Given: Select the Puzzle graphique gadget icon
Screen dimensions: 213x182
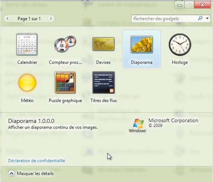Looking at the screenshot, I should pyautogui.click(x=65, y=83).
